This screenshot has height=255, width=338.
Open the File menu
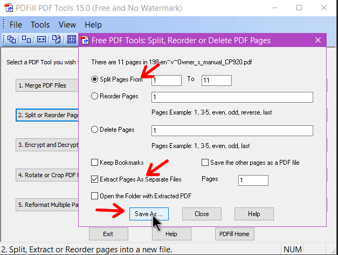click(16, 25)
